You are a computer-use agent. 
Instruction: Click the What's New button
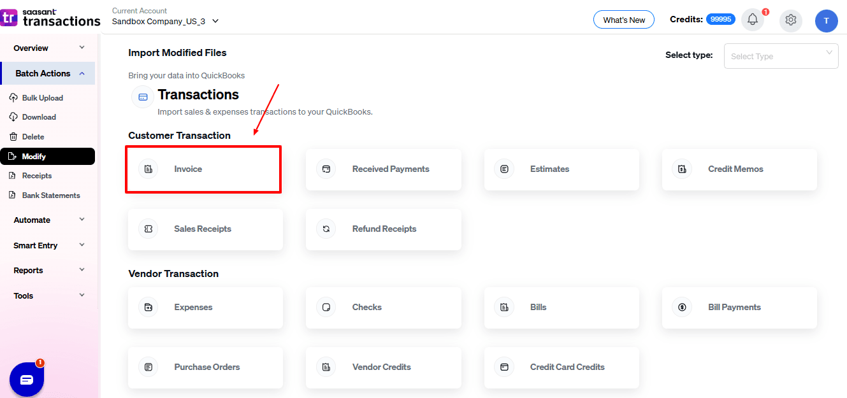623,20
